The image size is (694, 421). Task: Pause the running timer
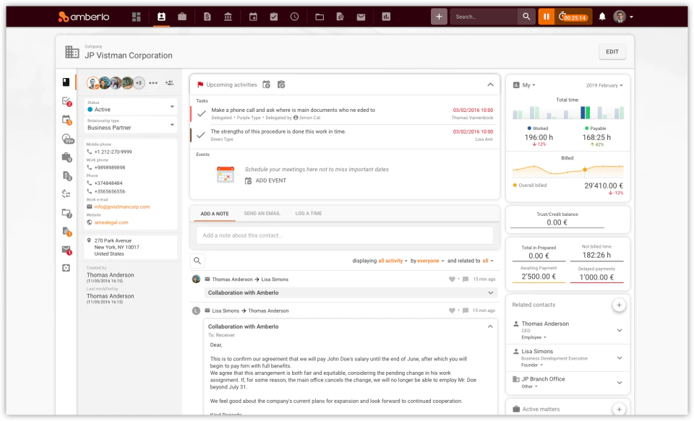[x=547, y=17]
